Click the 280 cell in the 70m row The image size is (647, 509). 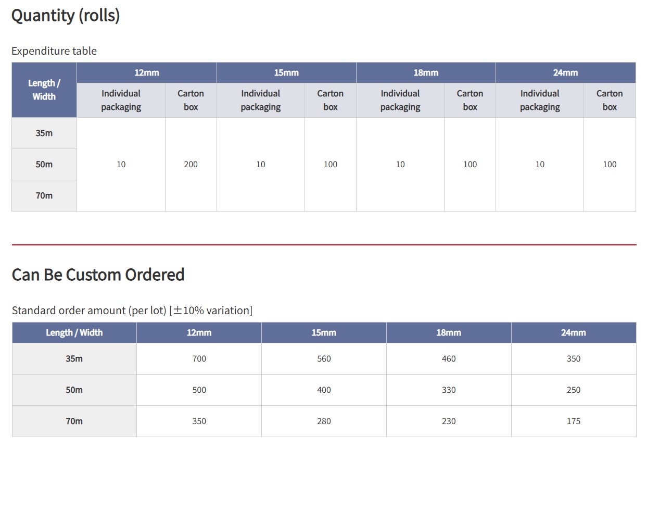tap(324, 421)
